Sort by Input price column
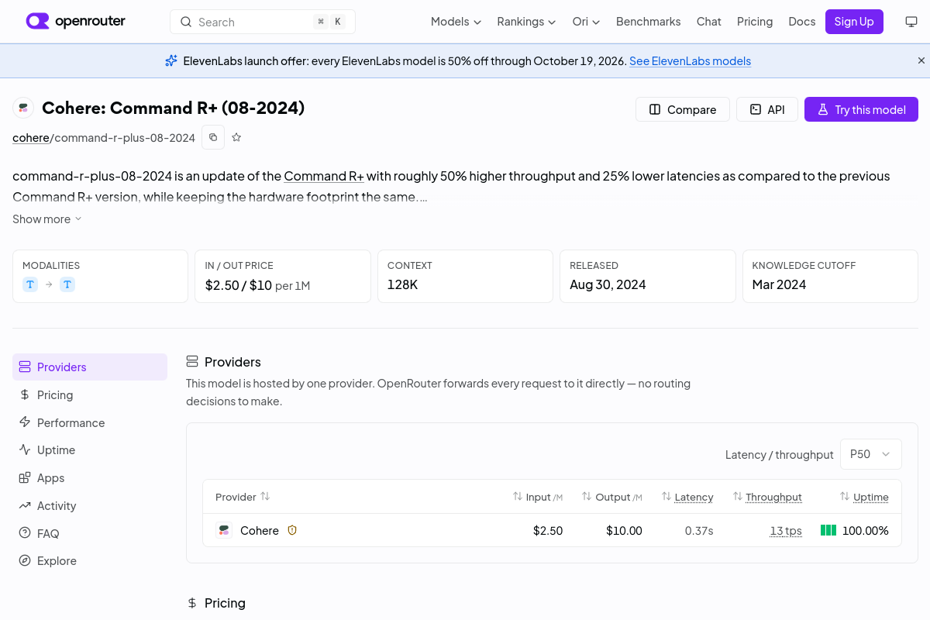Image resolution: width=930 pixels, height=620 pixels. [x=538, y=497]
